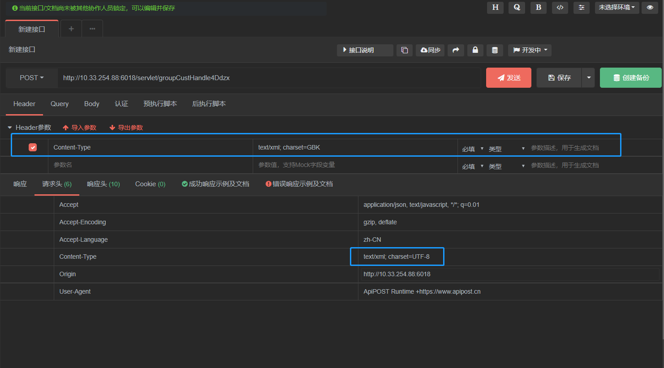Open 类型 dropdown in empty parameter row
This screenshot has width=664, height=368.
[x=506, y=166]
